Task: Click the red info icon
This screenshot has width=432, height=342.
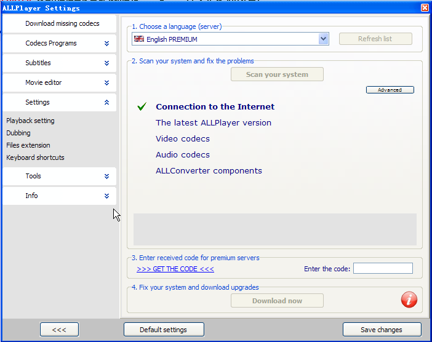Action: 409,300
